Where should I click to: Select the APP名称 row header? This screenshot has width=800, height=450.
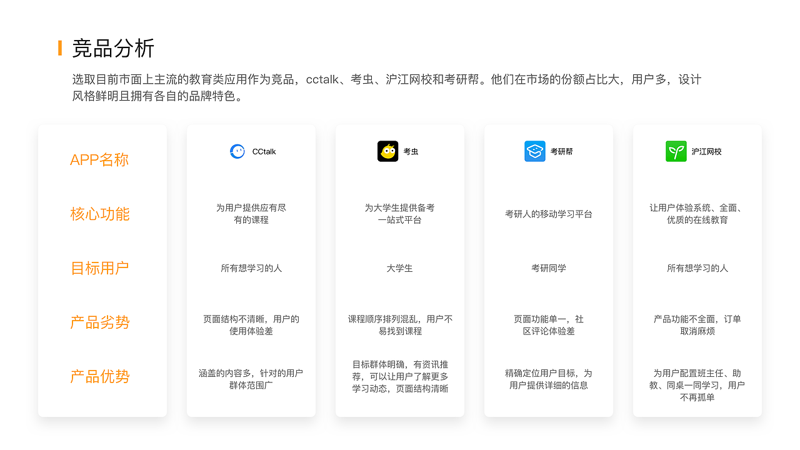(99, 159)
